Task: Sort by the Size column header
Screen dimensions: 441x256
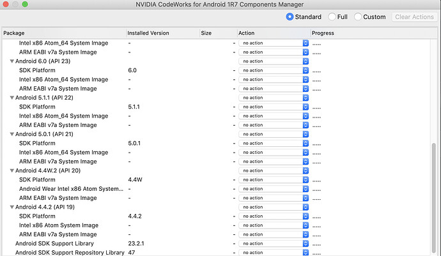Action: click(x=218, y=33)
